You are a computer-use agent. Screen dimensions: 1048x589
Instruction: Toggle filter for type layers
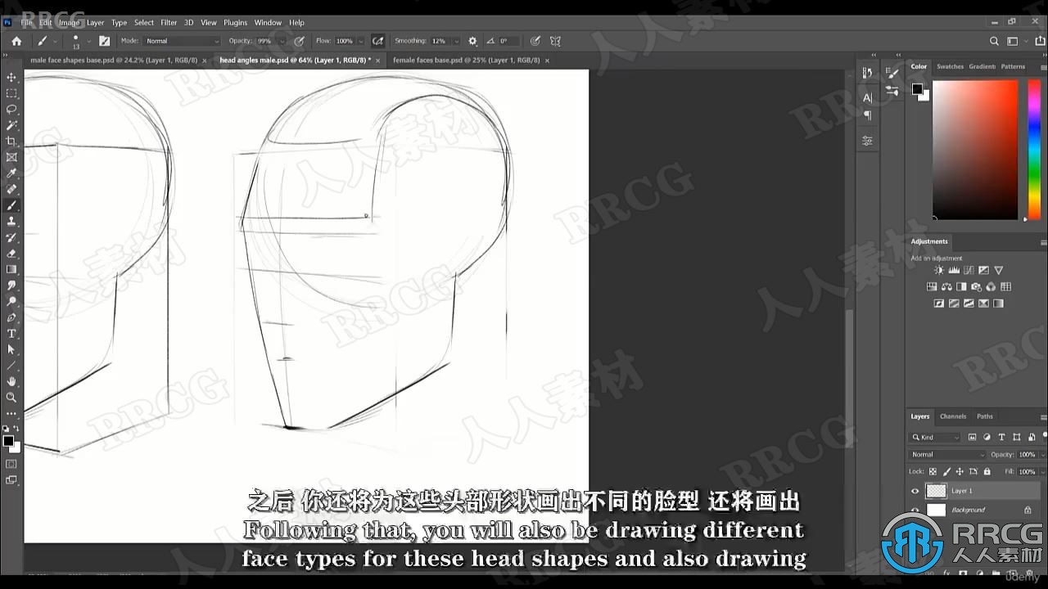click(1001, 438)
